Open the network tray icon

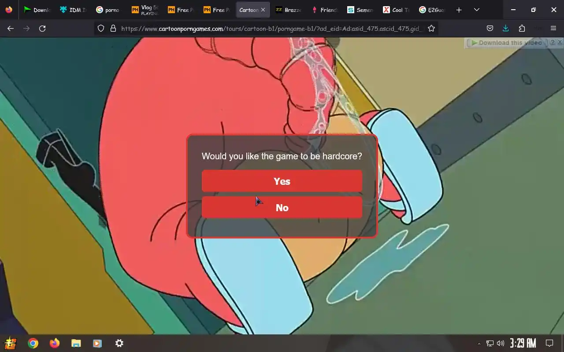pos(490,343)
